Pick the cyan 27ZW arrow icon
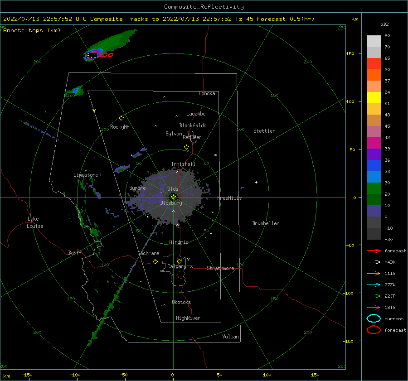 pyautogui.click(x=374, y=285)
